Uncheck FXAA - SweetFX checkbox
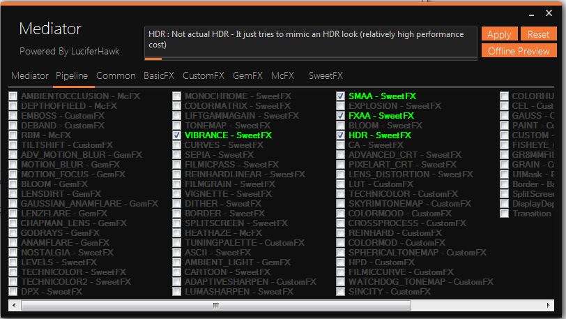This screenshot has height=319, width=566. coord(340,116)
